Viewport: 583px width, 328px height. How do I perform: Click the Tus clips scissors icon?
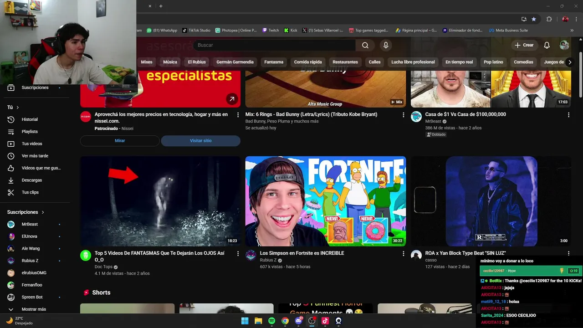click(x=11, y=192)
